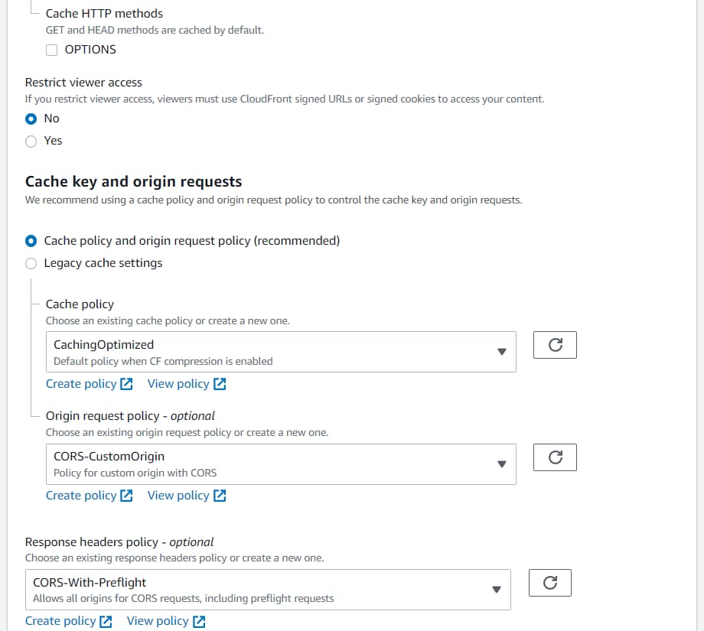Click external-link icon beside Origin request View policy

click(220, 496)
